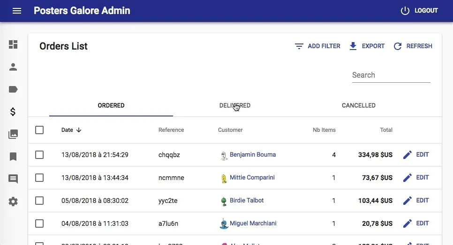Open the Posters image collection icon in sidebar
Viewport: 453px width, 245px height.
point(13,134)
